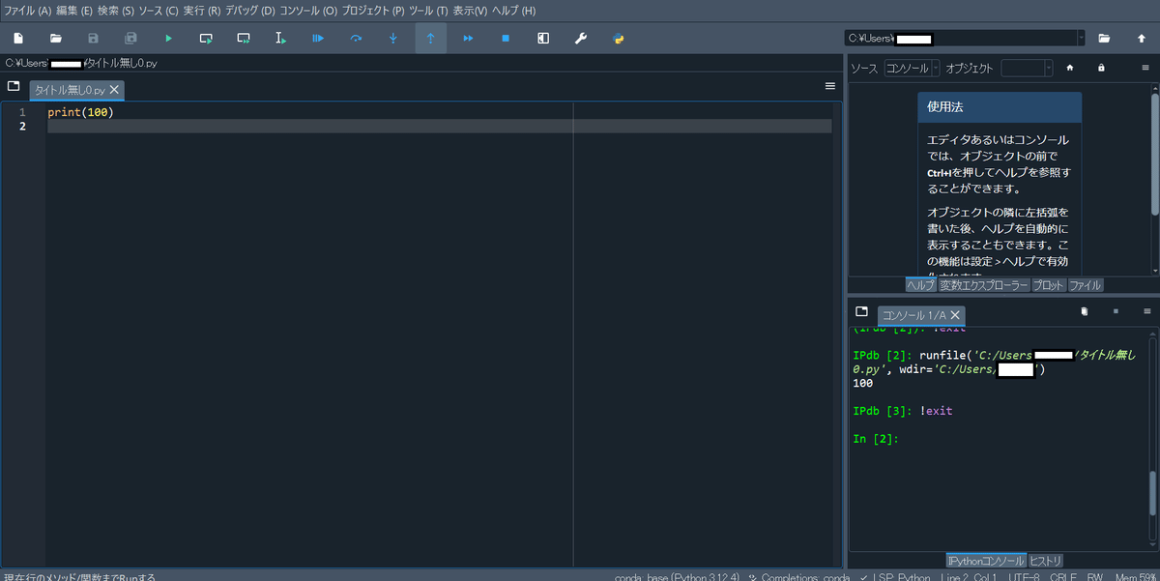Open ファイル (A) menu
Viewport: 1160px width, 581px height.
point(27,10)
